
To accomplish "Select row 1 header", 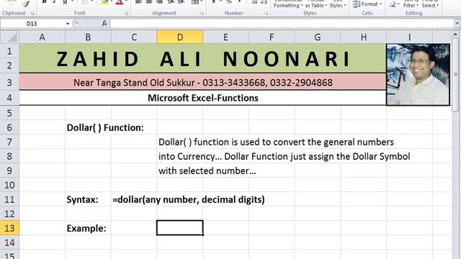I will pyautogui.click(x=9, y=51).
